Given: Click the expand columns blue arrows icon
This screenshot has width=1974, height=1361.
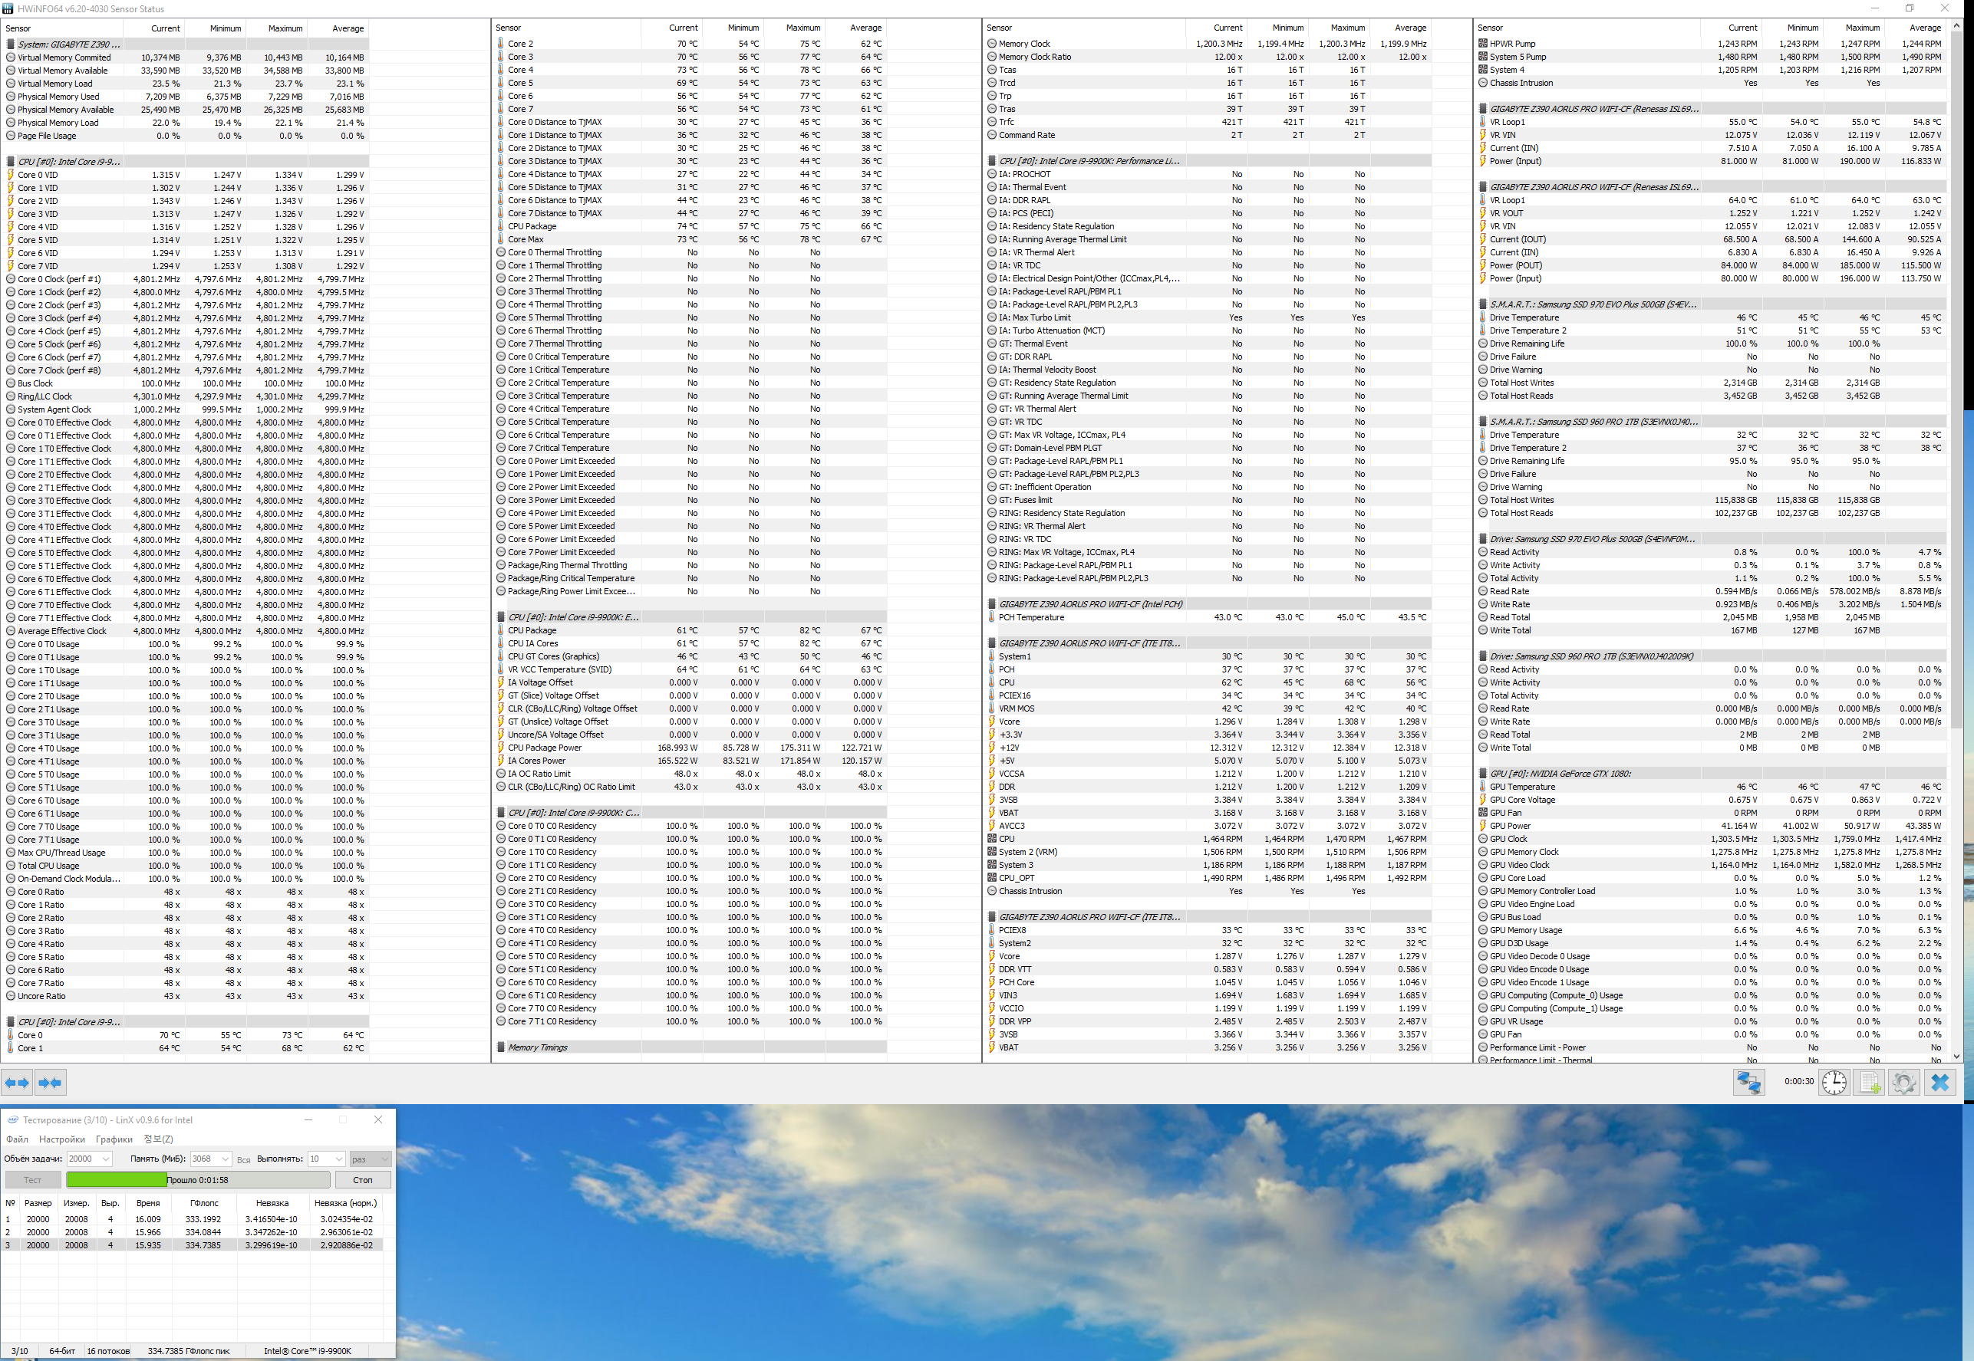Looking at the screenshot, I should [x=16, y=1082].
